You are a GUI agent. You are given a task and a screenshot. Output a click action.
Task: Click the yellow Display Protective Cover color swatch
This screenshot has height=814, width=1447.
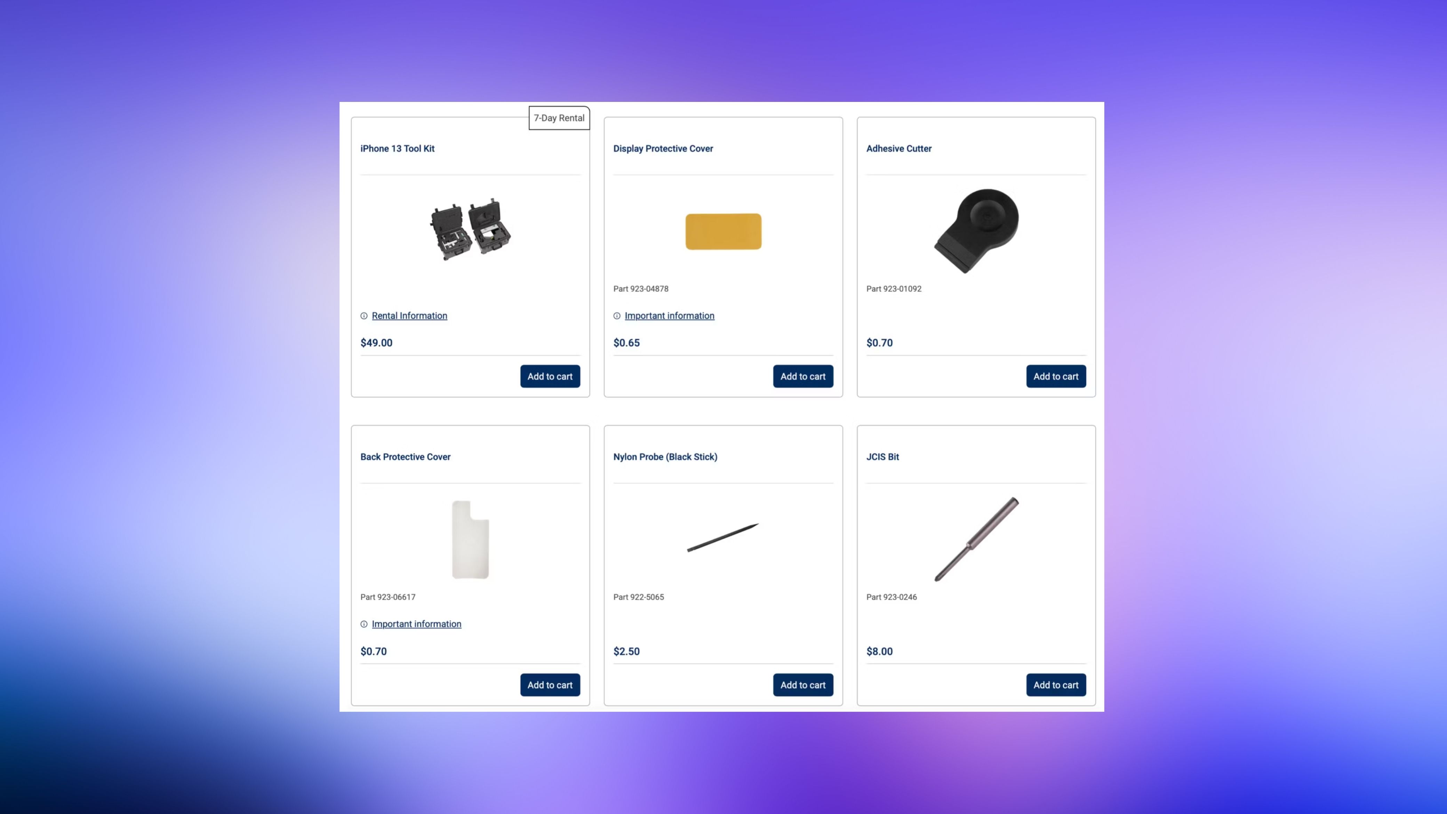click(722, 231)
